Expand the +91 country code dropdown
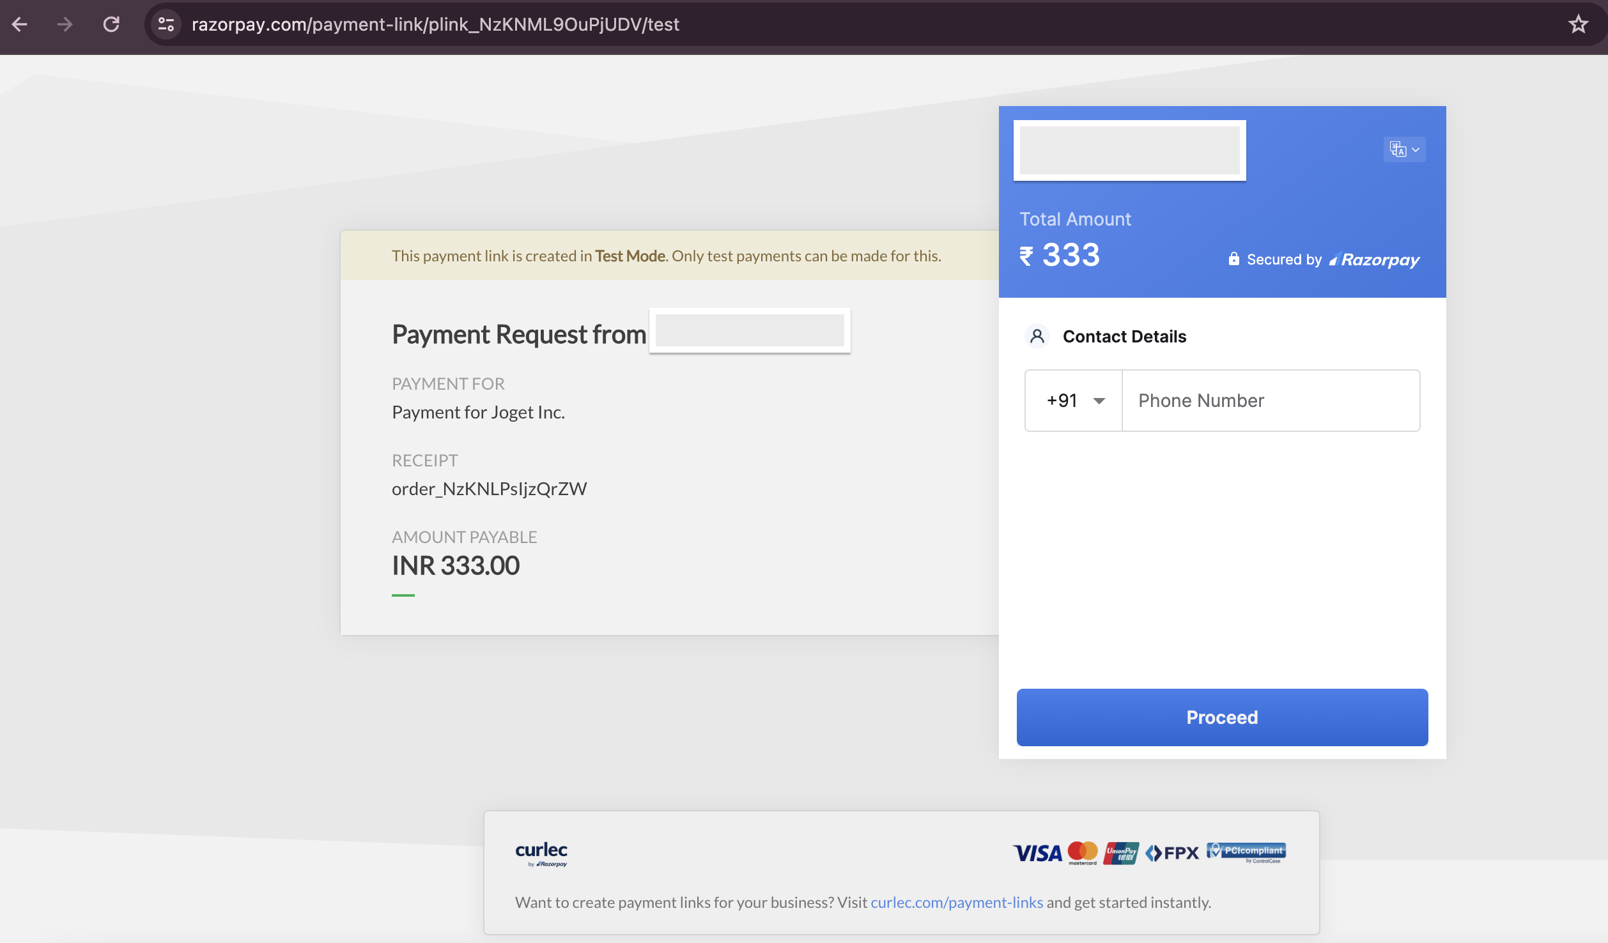 1074,401
